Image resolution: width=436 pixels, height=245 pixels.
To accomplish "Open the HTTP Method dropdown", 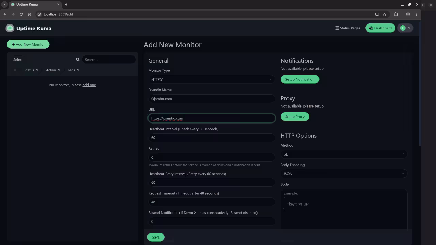I will (344, 154).
